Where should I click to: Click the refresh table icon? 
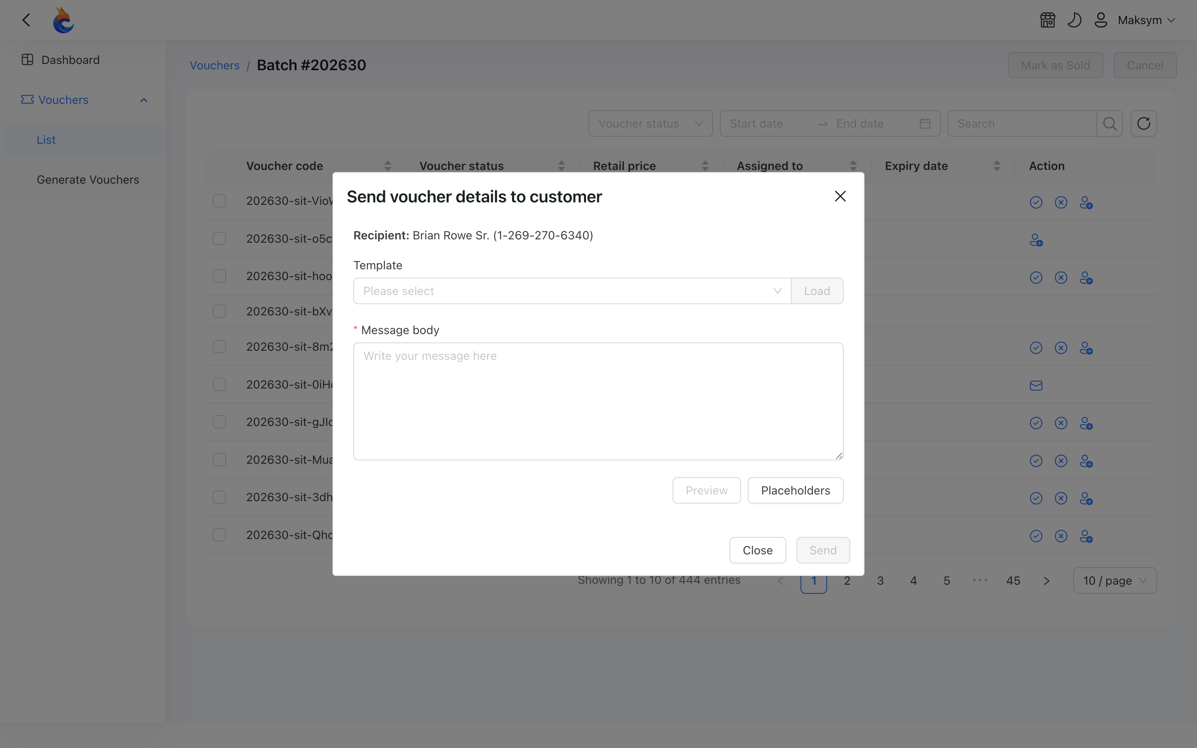1143,124
